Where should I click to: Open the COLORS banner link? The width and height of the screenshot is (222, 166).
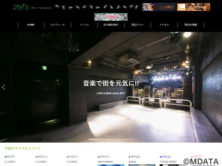coord(158,7)
